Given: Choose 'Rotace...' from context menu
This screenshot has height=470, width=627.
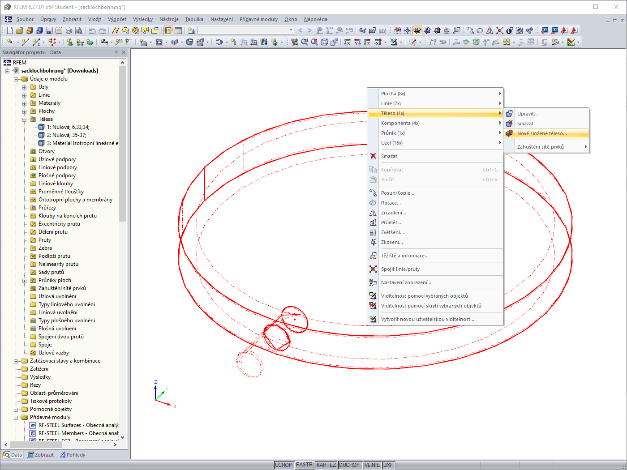Looking at the screenshot, I should [x=435, y=203].
